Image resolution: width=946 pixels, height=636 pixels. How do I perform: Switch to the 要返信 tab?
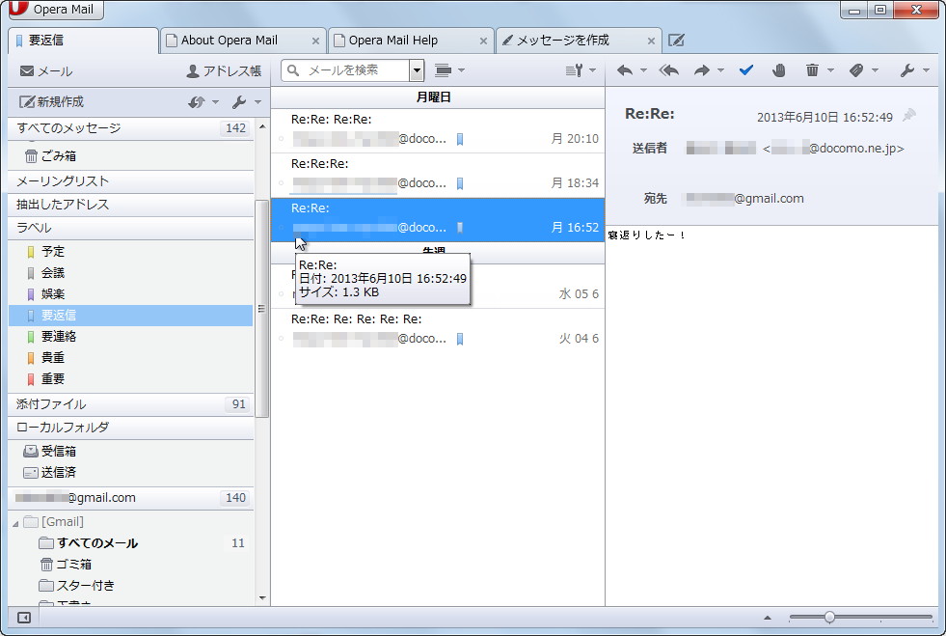pyautogui.click(x=83, y=41)
